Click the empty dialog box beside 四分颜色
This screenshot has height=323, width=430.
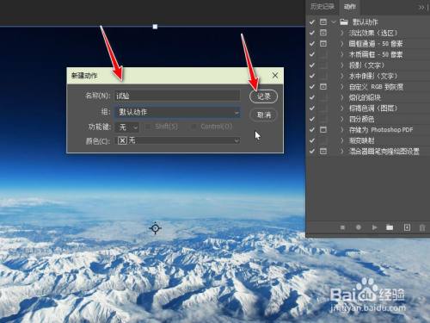click(x=323, y=119)
